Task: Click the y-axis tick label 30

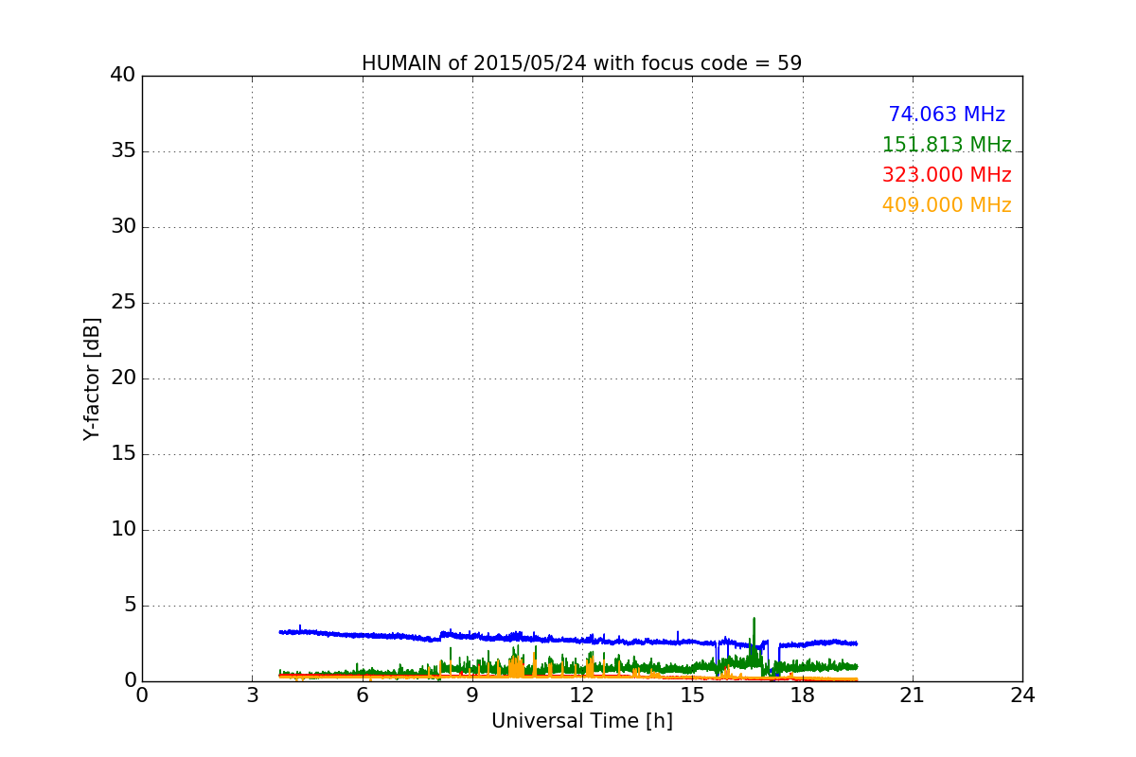Action: pyautogui.click(x=123, y=227)
